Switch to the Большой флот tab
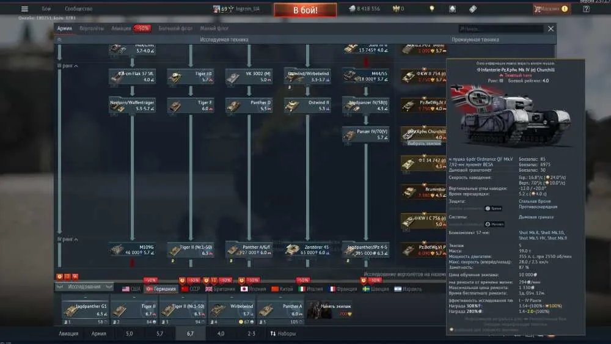 (x=175, y=29)
